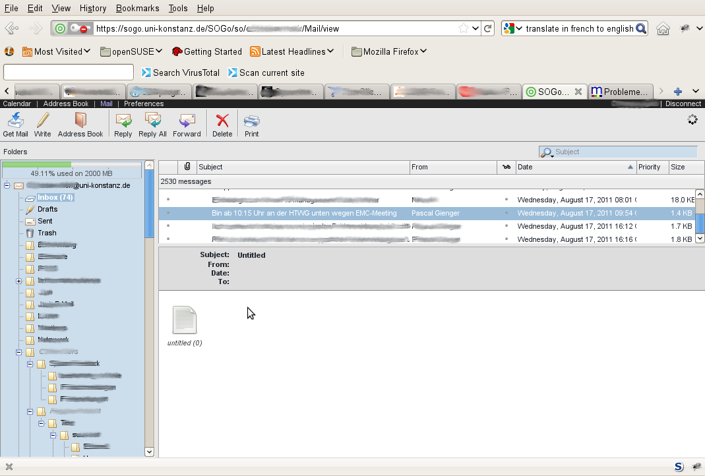Viewport: 705px width, 476px height.
Task: Open the Bookmarks menu
Action: (137, 8)
